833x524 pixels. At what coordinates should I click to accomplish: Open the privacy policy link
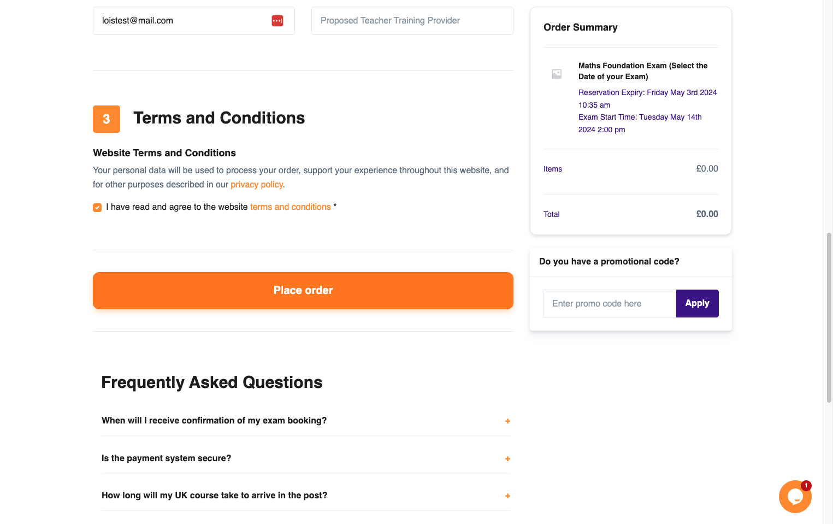tap(257, 185)
